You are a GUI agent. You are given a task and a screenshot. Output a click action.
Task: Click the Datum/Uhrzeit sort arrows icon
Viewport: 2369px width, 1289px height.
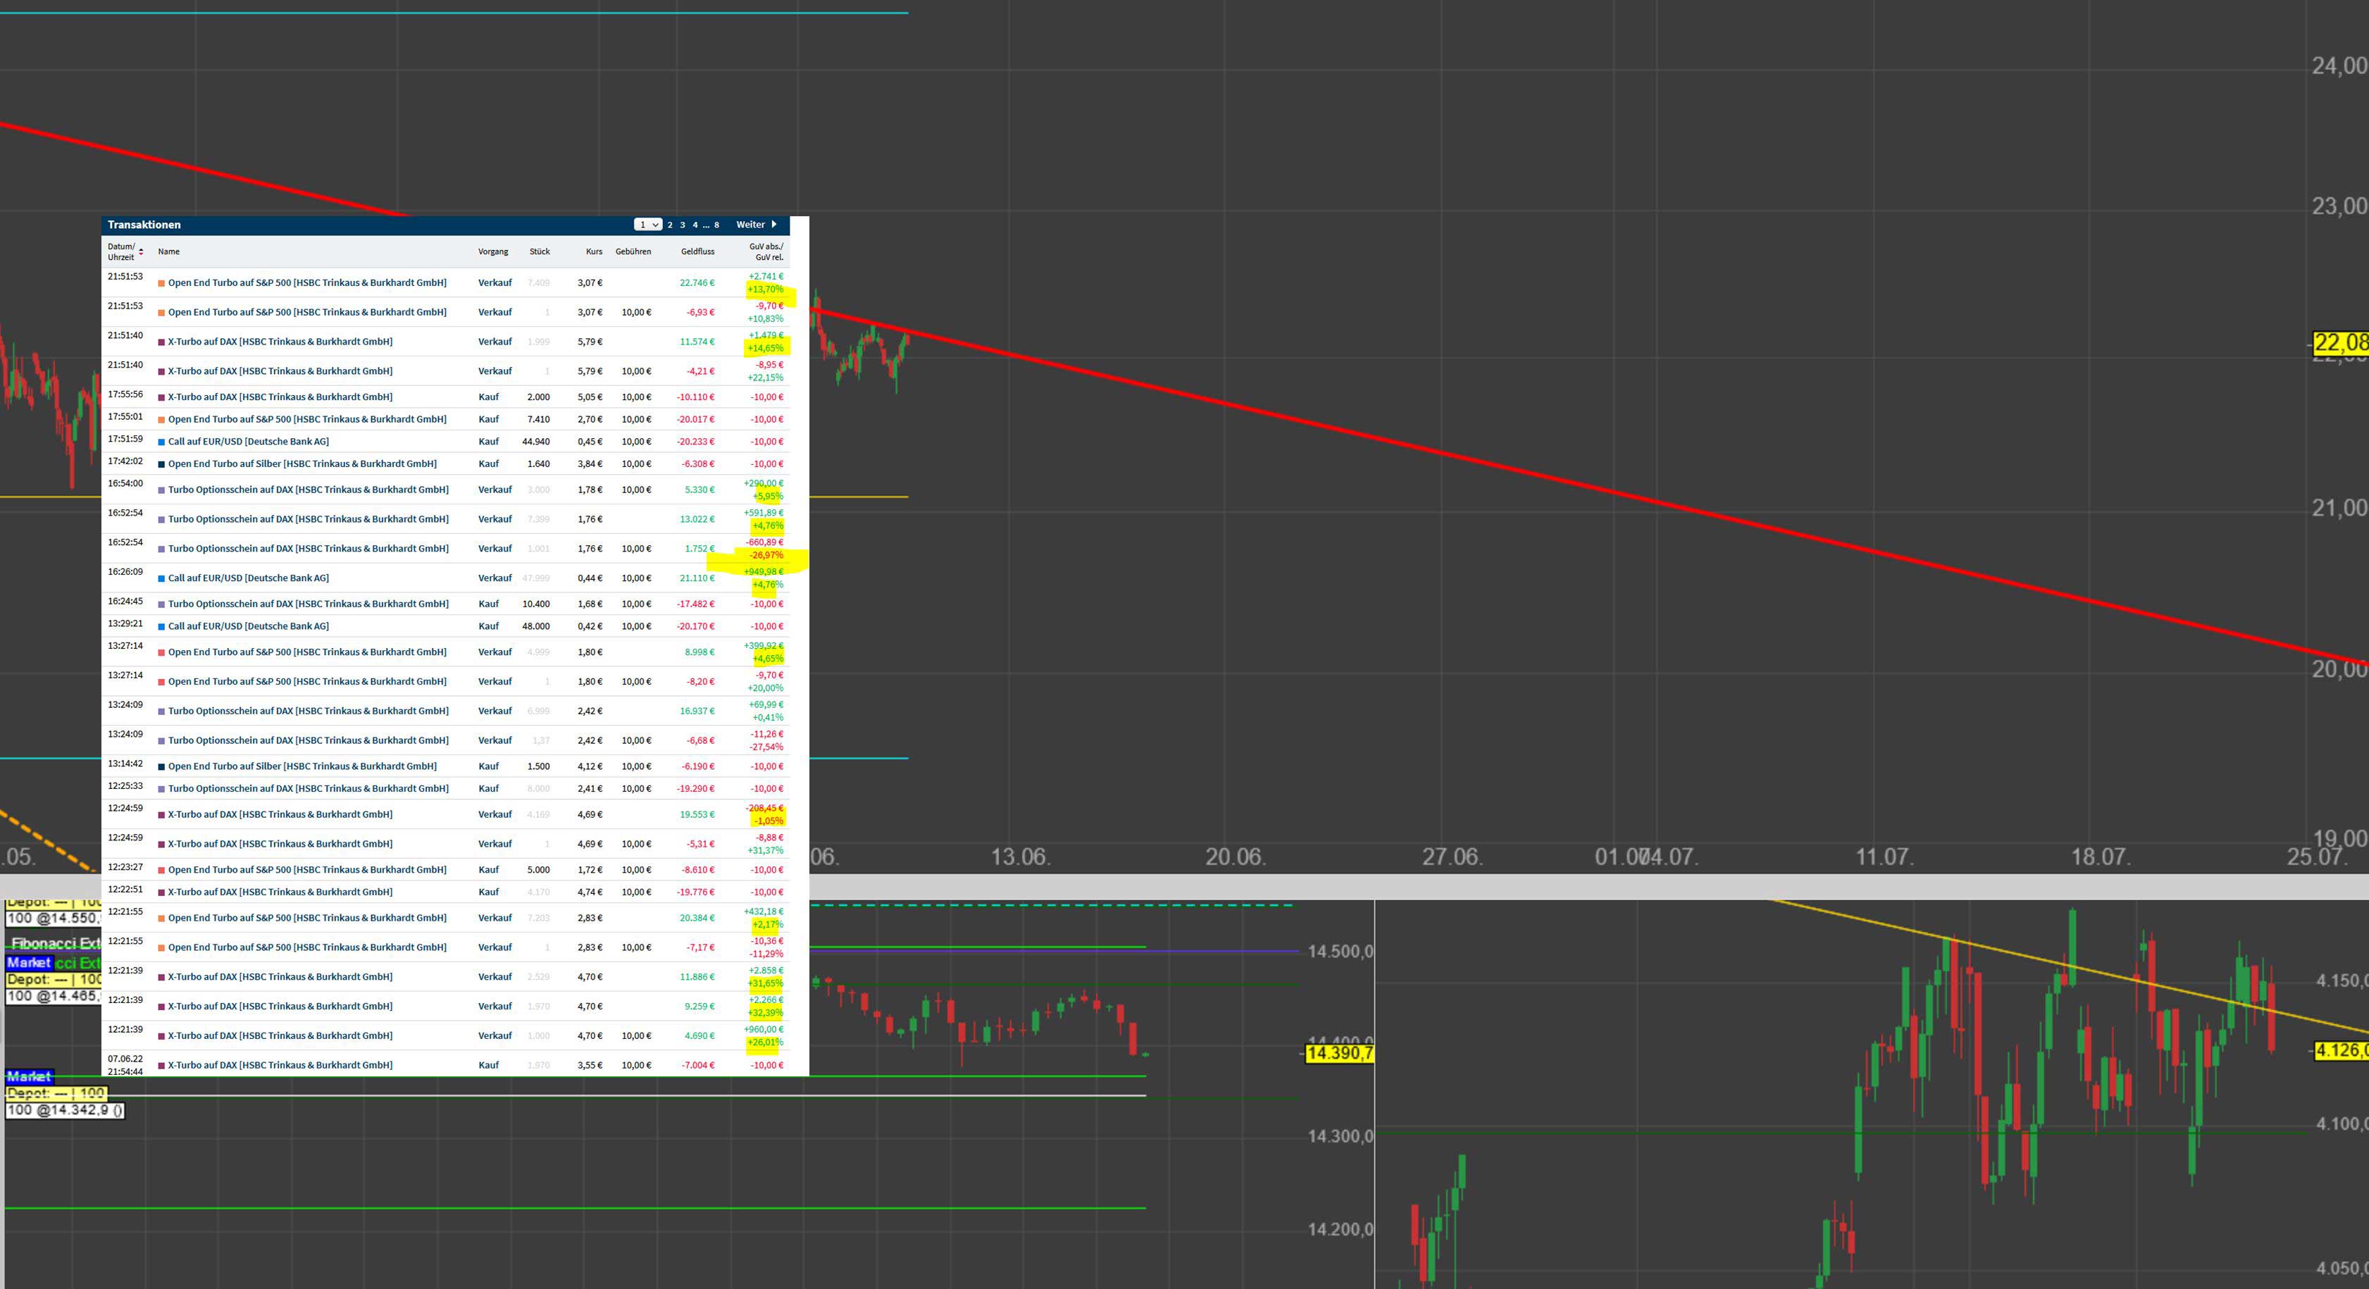coord(141,252)
